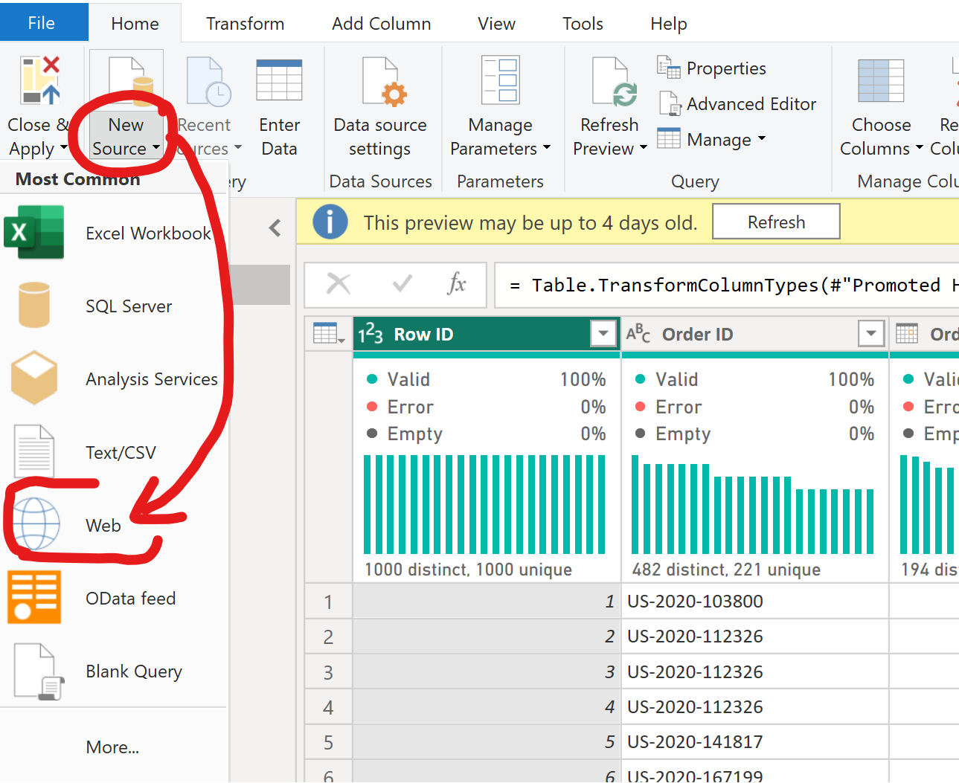
Task: Click the Close & Apply icon
Action: (x=39, y=80)
